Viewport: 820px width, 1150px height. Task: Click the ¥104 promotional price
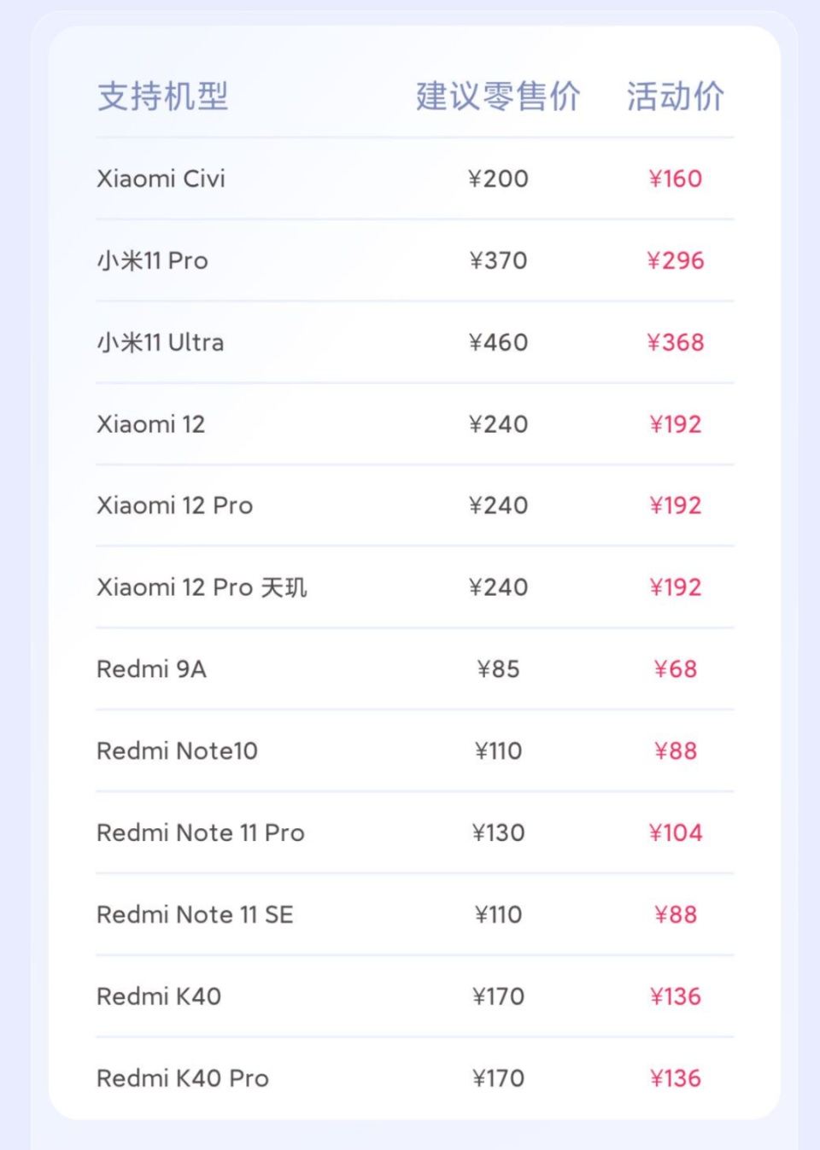pos(675,832)
